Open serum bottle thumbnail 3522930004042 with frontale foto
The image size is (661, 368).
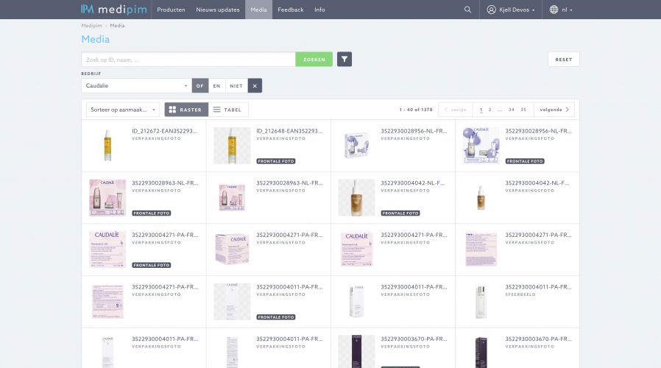[x=357, y=198]
